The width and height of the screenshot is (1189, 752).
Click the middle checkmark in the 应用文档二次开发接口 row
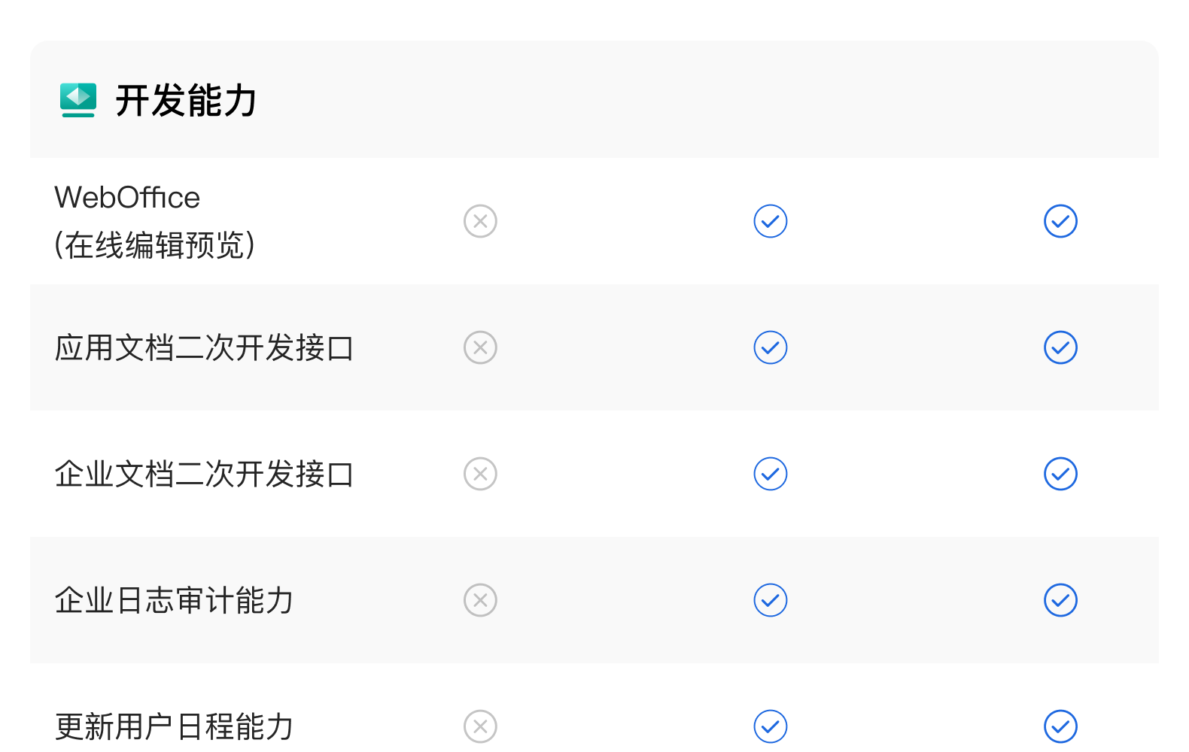pyautogui.click(x=771, y=347)
